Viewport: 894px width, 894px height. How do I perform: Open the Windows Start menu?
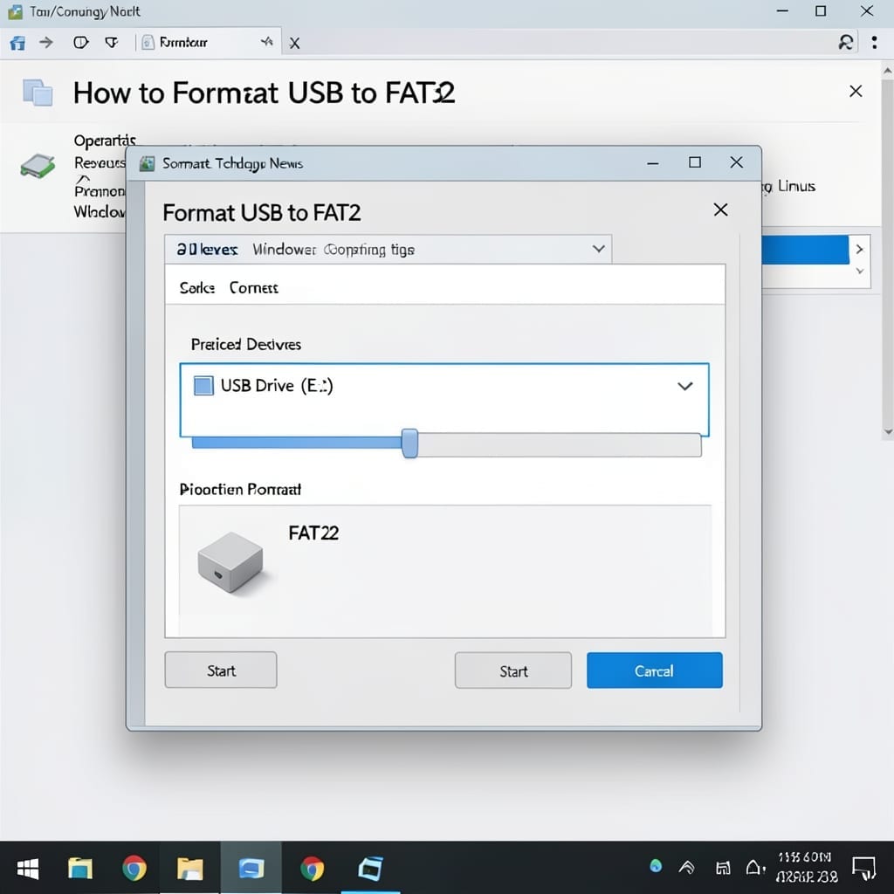pos(28,869)
